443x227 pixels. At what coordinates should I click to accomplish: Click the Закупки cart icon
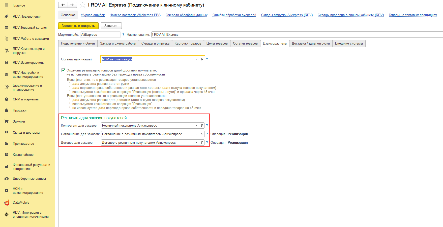click(7, 121)
